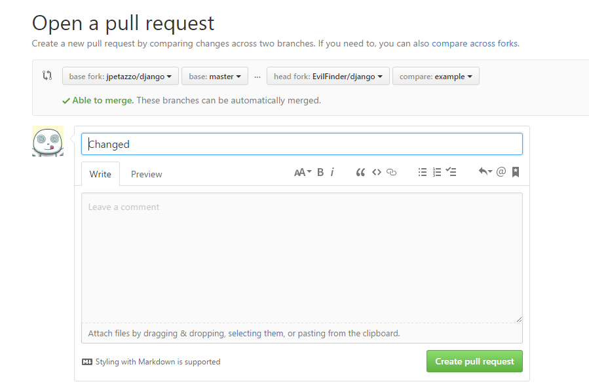Add a bulleted list
The image size is (589, 388).
(423, 172)
